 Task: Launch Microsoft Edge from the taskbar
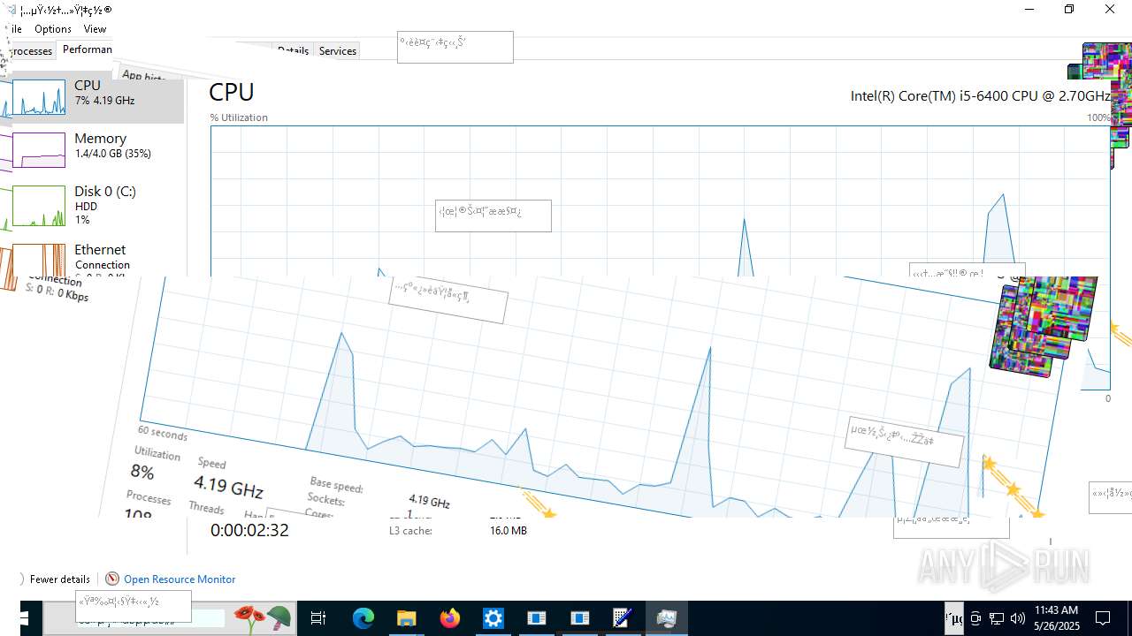point(363,618)
